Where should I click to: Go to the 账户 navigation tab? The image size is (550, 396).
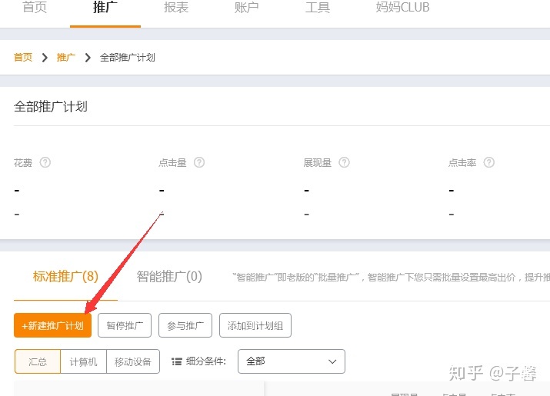[247, 7]
